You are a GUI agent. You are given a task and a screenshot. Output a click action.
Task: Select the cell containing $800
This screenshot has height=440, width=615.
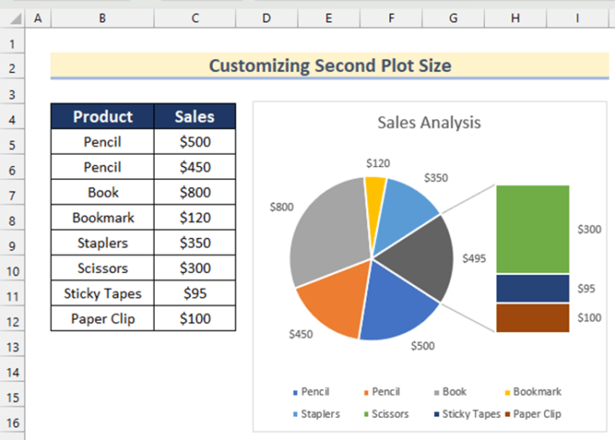pyautogui.click(x=195, y=192)
